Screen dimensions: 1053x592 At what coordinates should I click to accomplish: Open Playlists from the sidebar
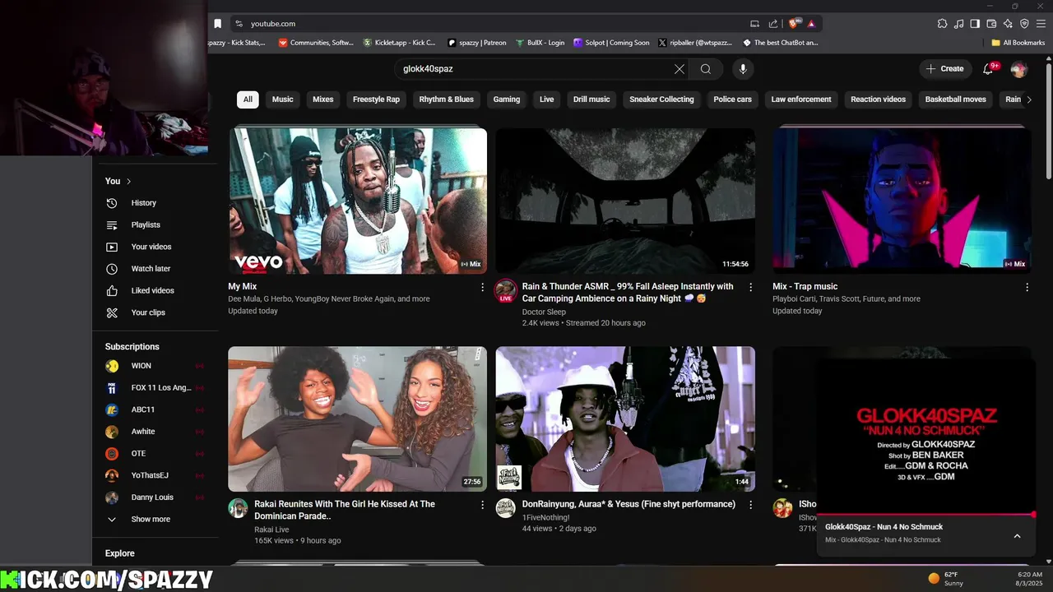(145, 224)
